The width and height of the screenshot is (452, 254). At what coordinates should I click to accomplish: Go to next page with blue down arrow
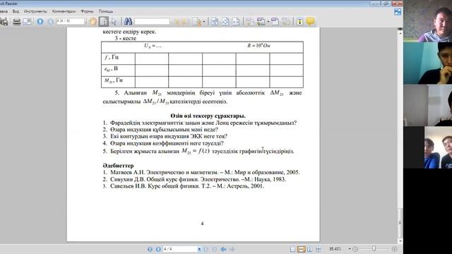coord(50,21)
